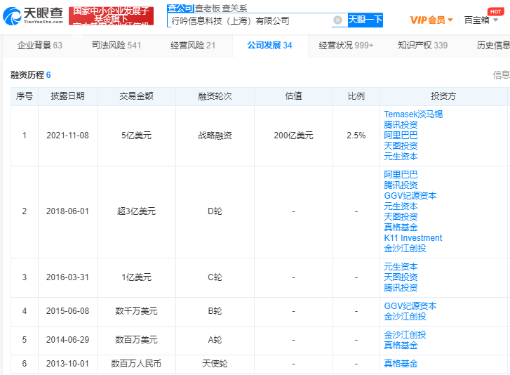Open 真格基金 link in D轮 row
510x375 pixels.
401,228
